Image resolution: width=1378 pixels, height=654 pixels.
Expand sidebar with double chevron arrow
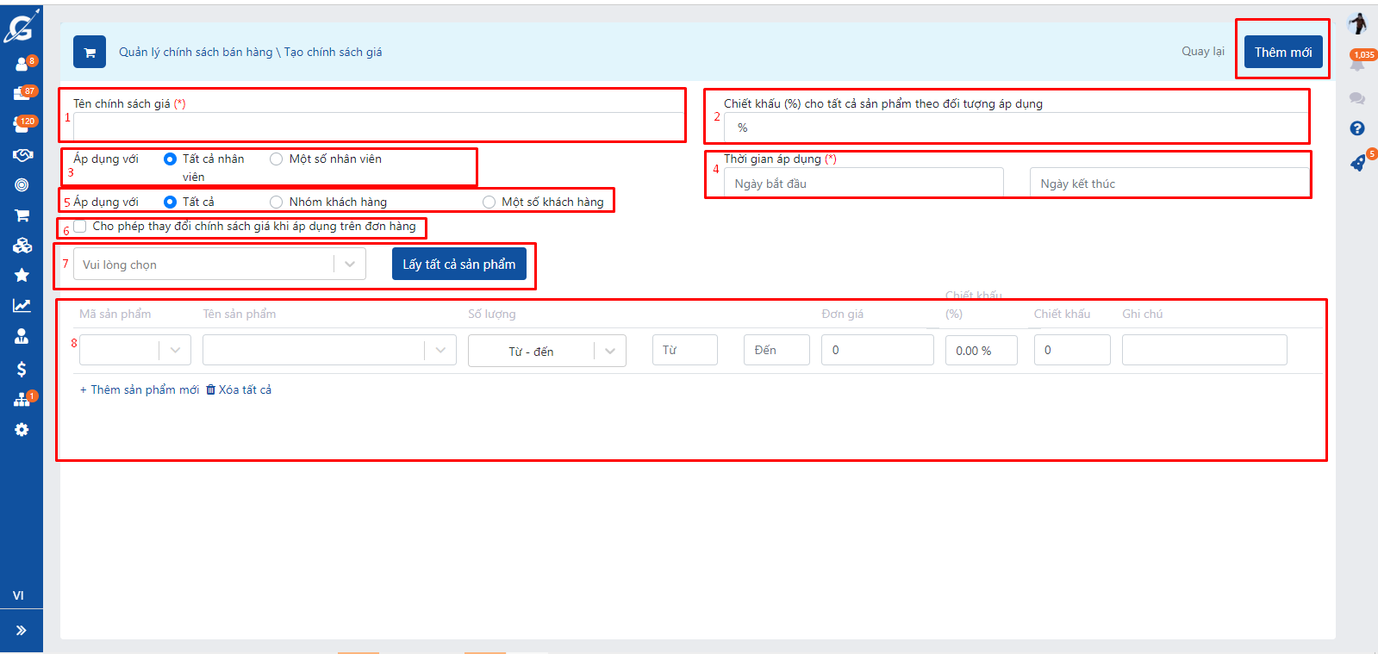click(22, 631)
